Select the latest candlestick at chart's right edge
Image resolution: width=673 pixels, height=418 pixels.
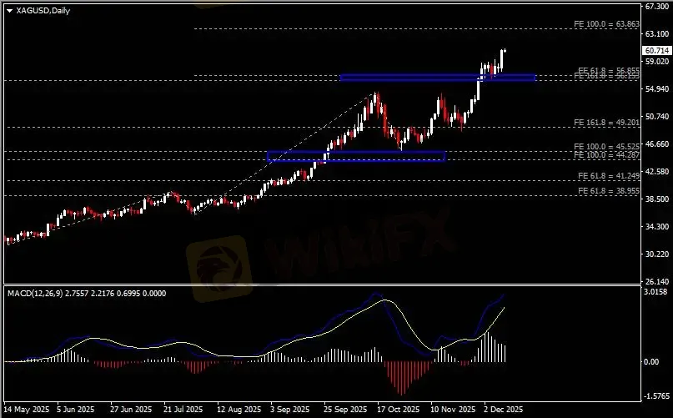coord(503,55)
